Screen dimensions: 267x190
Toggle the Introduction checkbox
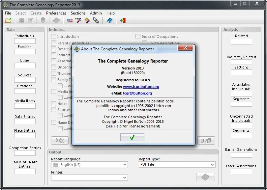click(x=53, y=37)
